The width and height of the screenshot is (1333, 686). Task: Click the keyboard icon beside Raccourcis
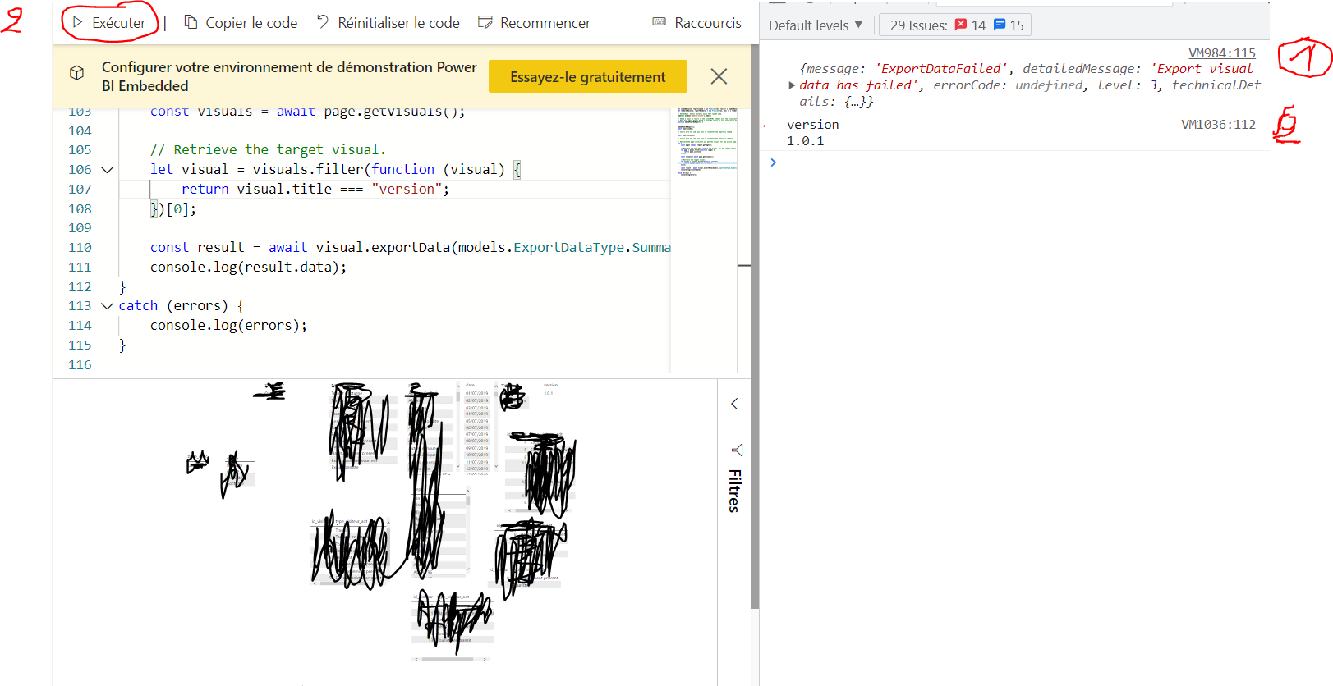point(660,22)
